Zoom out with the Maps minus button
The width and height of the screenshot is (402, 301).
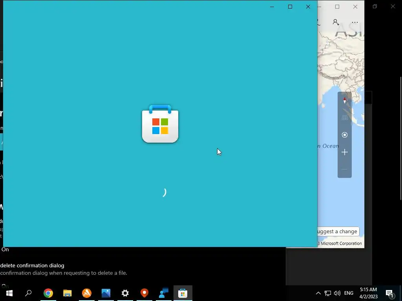pos(345,169)
